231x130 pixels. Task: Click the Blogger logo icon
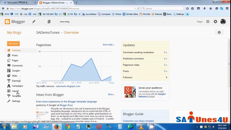(x=7, y=22)
